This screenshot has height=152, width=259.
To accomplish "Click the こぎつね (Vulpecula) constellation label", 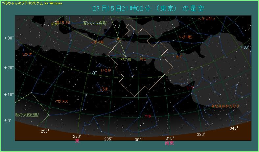I will (x=97, y=42).
